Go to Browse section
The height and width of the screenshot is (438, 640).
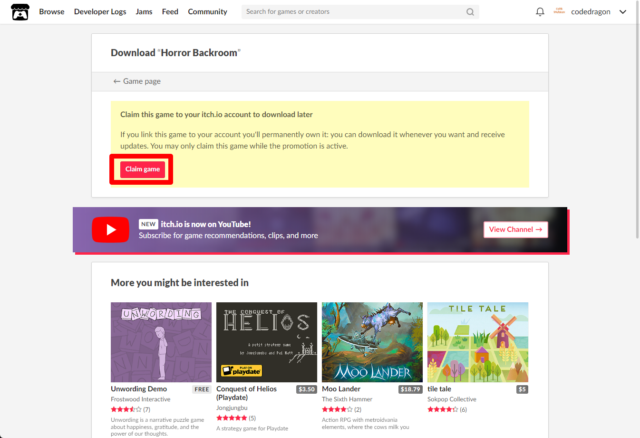point(52,12)
